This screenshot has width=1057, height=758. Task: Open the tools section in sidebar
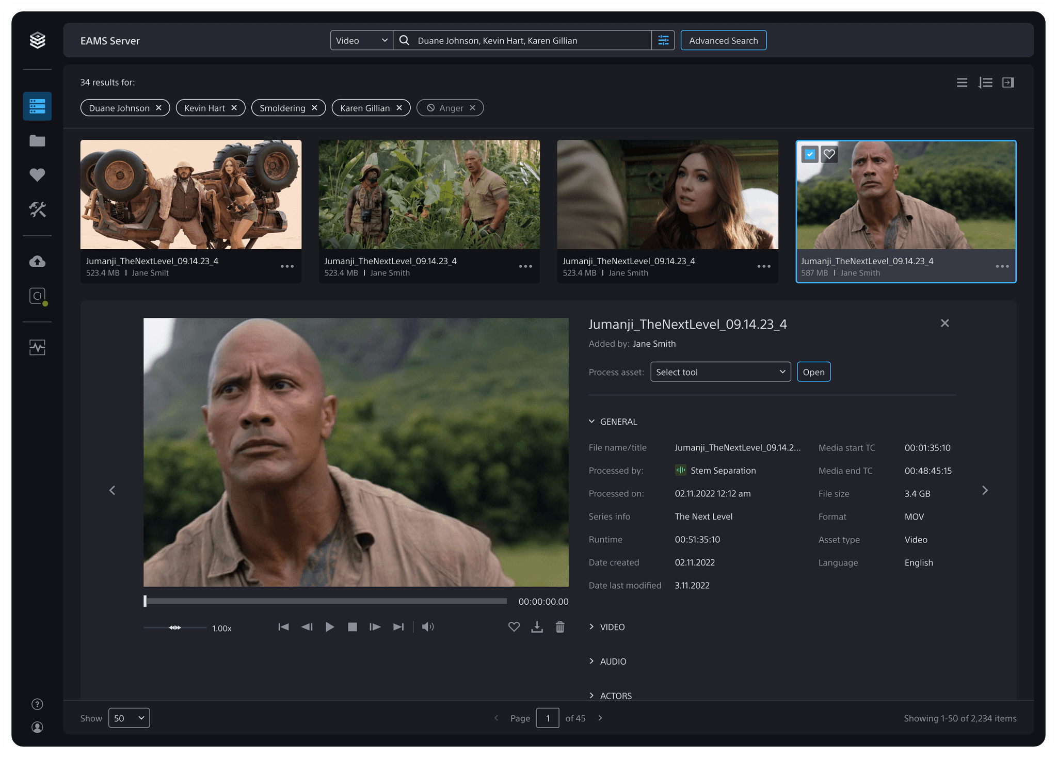37,209
